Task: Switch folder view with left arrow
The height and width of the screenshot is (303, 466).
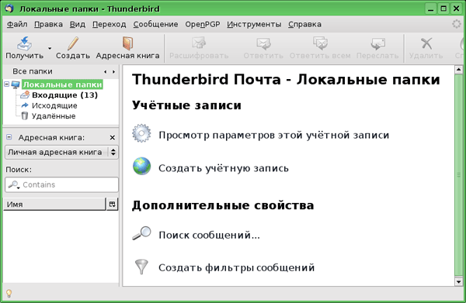Action: (105, 72)
